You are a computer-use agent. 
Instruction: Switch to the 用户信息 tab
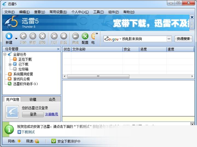click(13, 99)
